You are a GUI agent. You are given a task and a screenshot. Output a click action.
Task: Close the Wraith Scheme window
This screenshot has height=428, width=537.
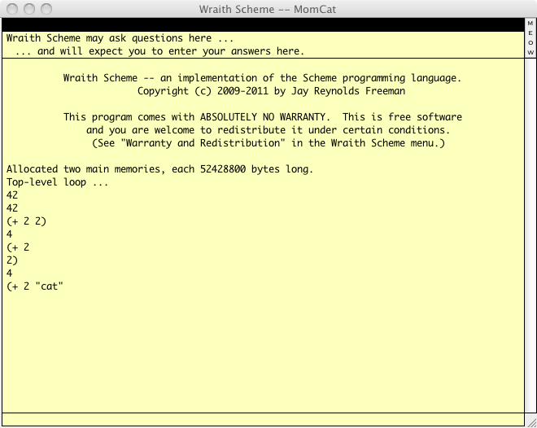click(11, 9)
